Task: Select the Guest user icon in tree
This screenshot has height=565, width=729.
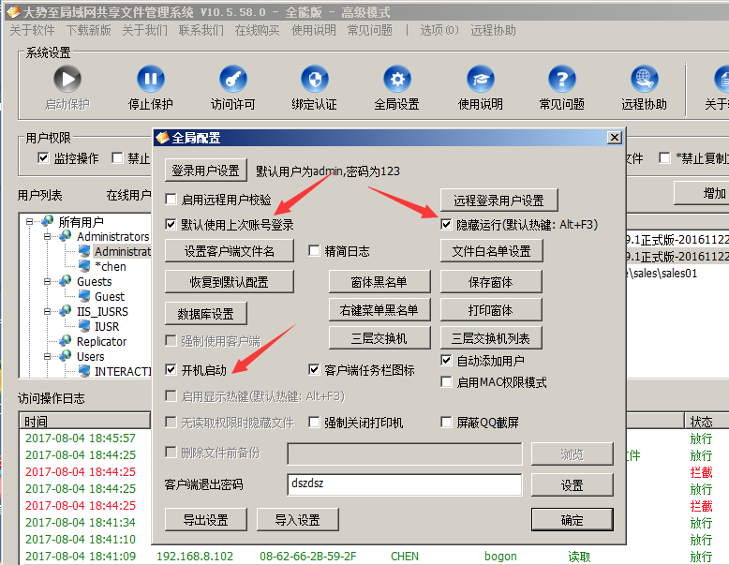Action: tap(84, 297)
